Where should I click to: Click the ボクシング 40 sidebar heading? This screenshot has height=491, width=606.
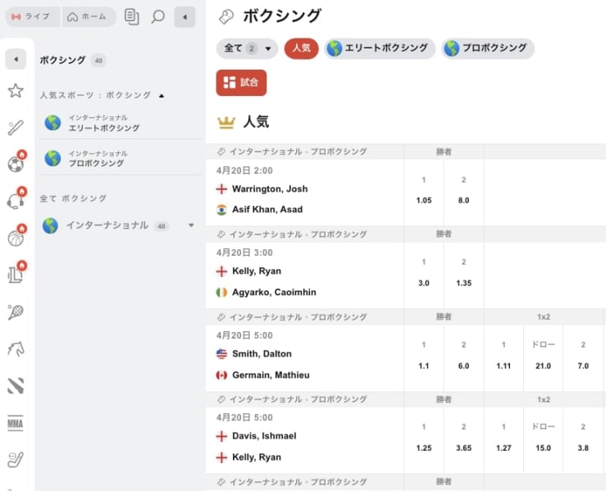pos(73,61)
